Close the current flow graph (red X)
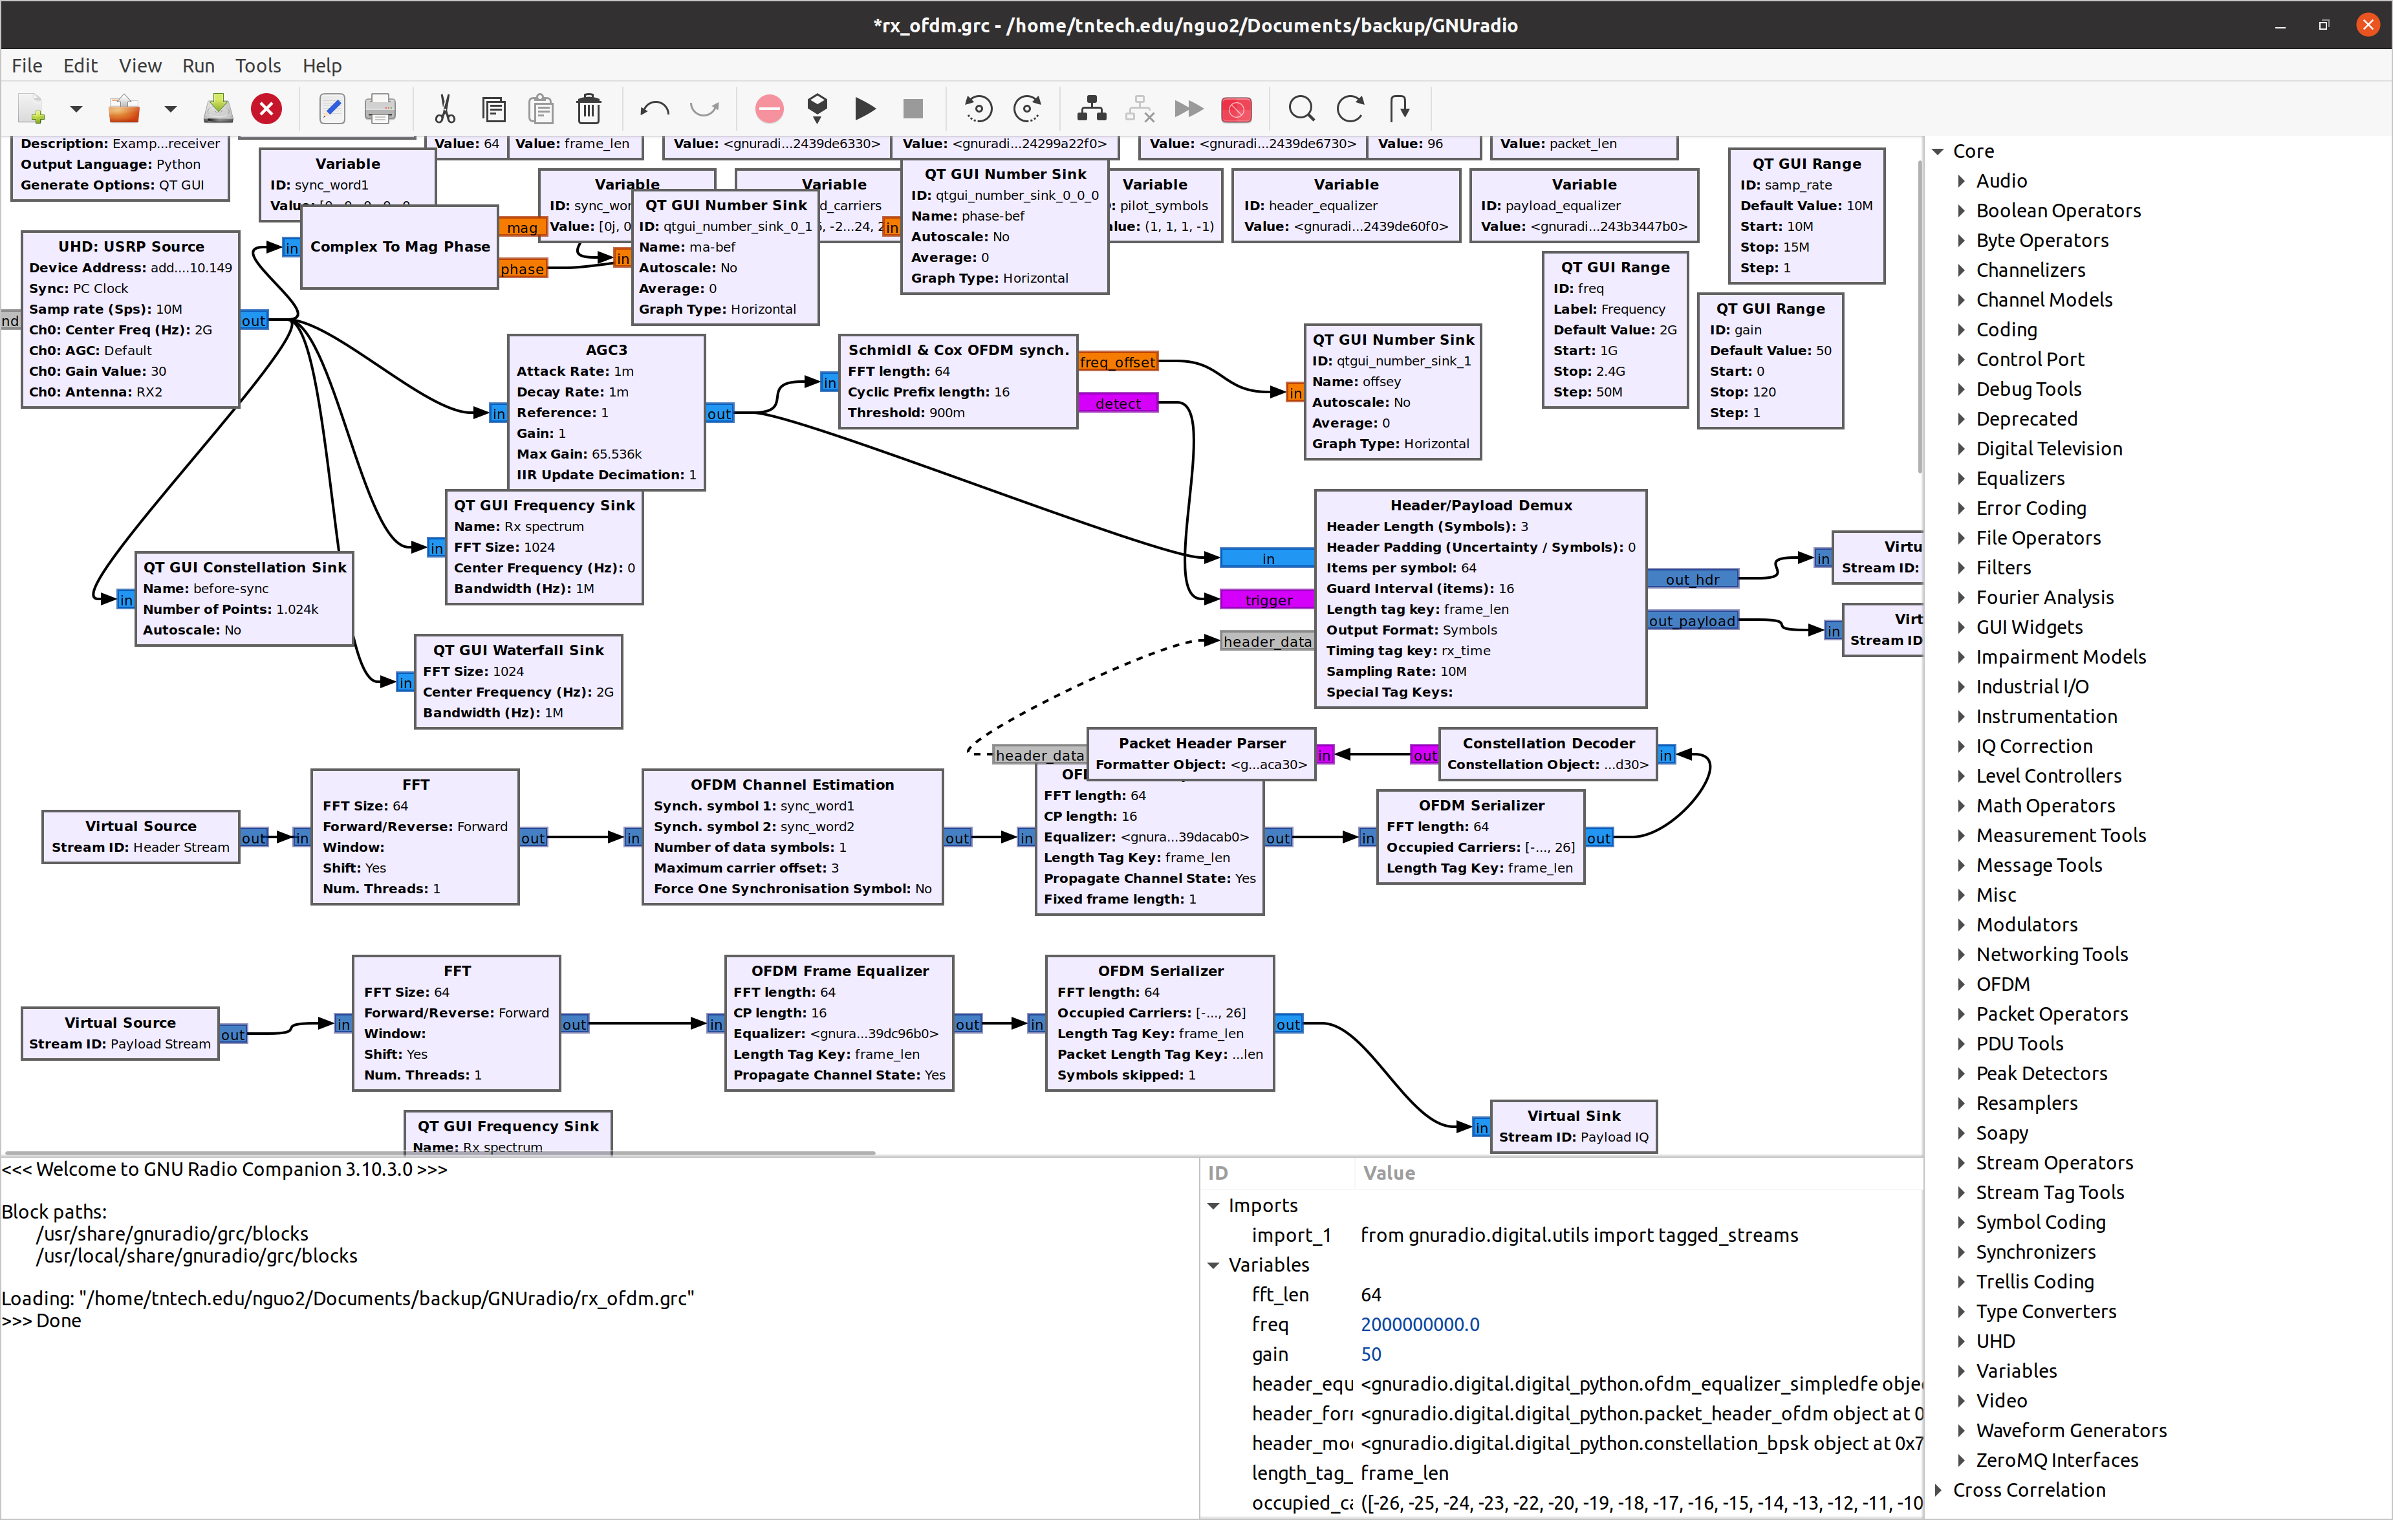The image size is (2393, 1520). click(266, 109)
